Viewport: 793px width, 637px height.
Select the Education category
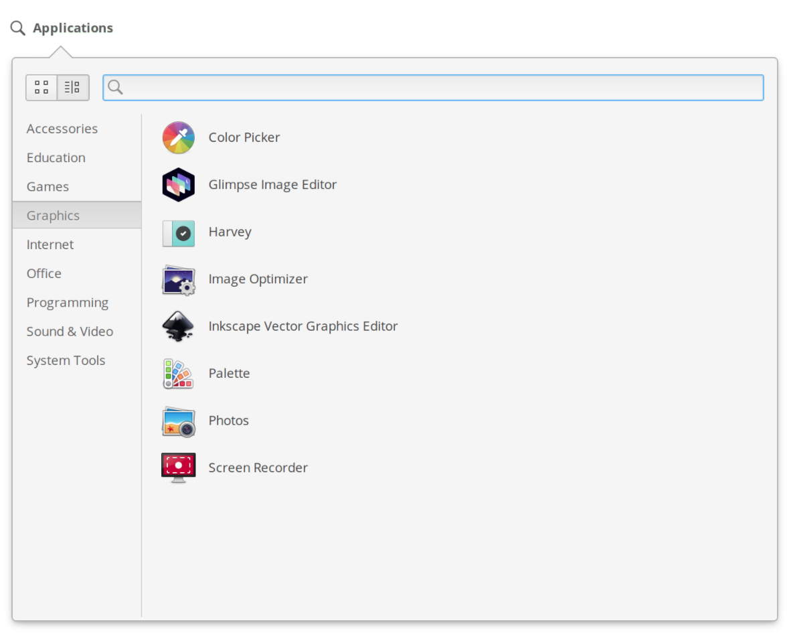point(56,158)
